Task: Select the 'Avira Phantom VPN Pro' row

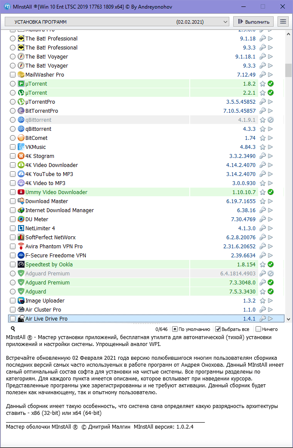Action: click(x=146, y=246)
